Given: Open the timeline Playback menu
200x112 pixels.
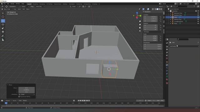Looking at the screenshot, I should tap(8, 100).
